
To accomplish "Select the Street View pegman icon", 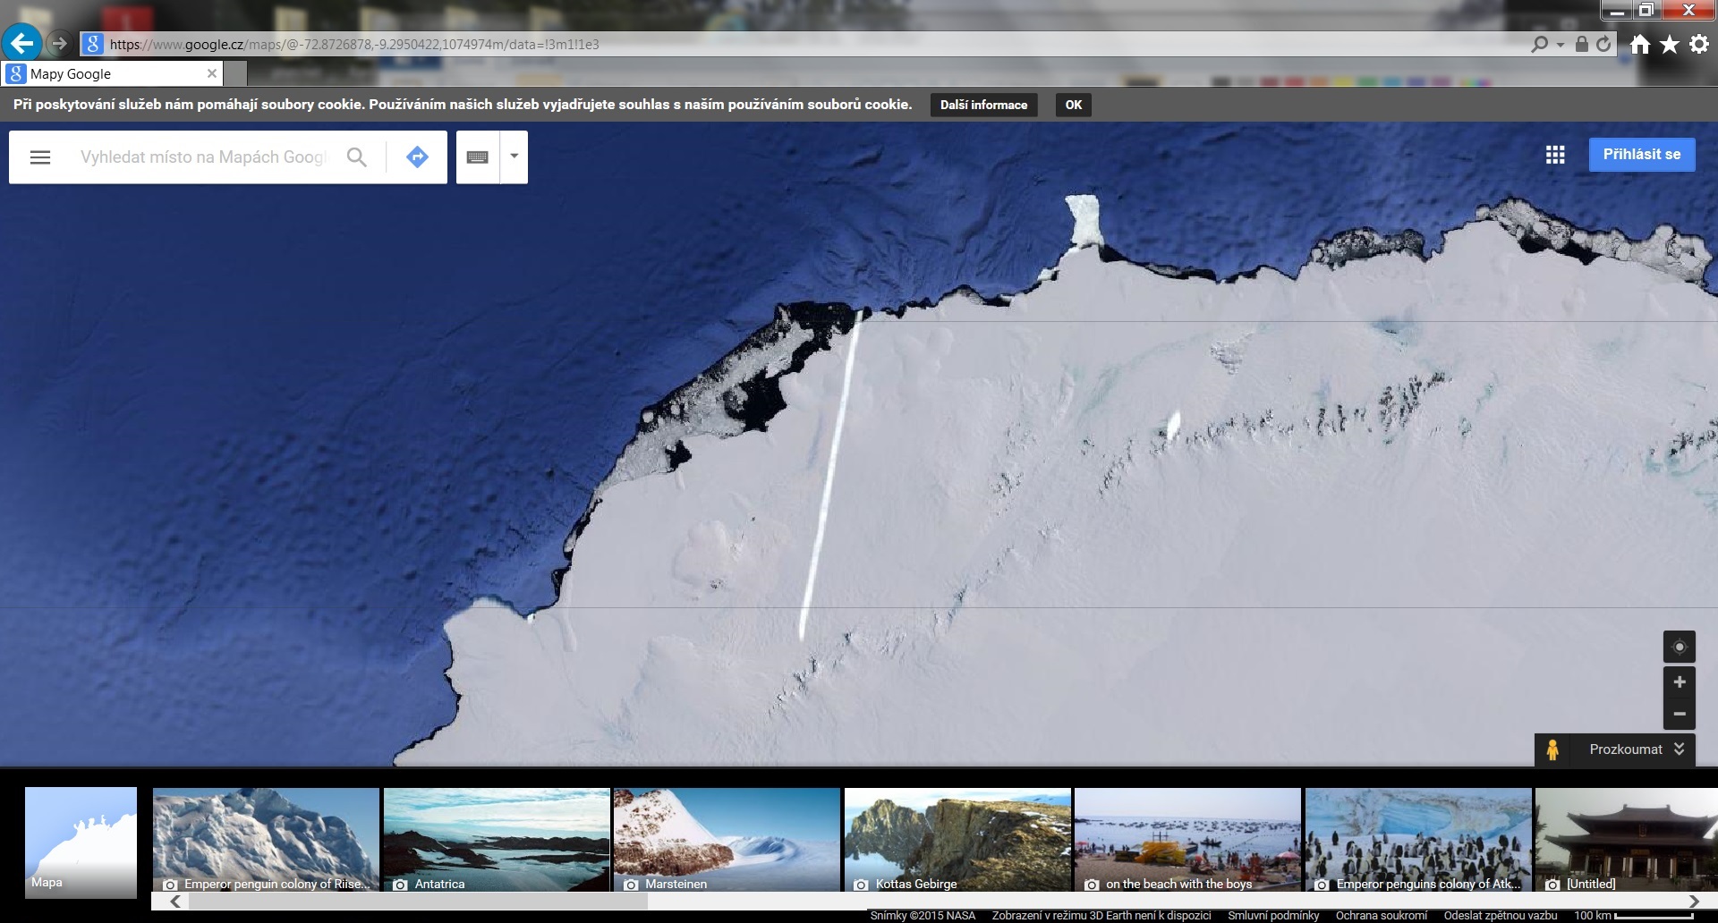I will coord(1552,749).
